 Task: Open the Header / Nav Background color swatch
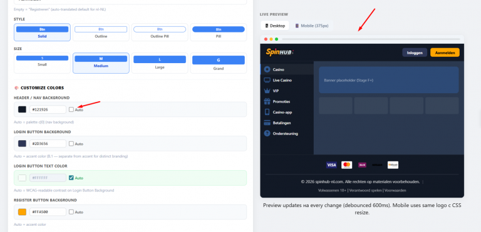[22, 109]
